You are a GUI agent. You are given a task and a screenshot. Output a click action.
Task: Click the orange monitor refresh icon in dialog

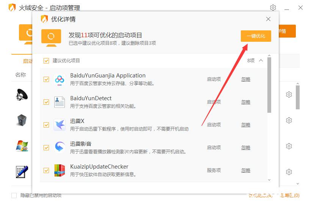(51, 38)
